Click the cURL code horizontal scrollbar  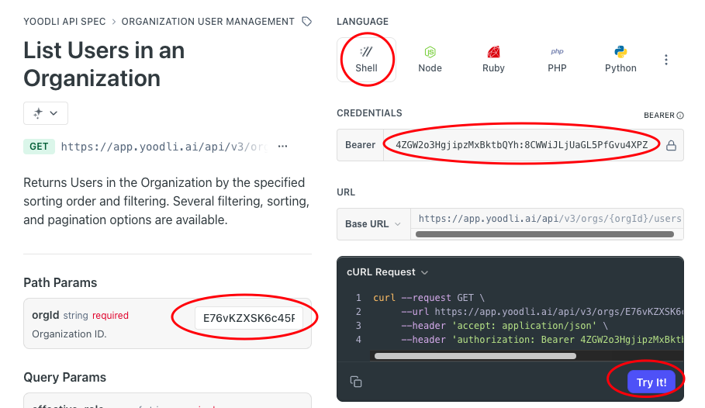475,356
